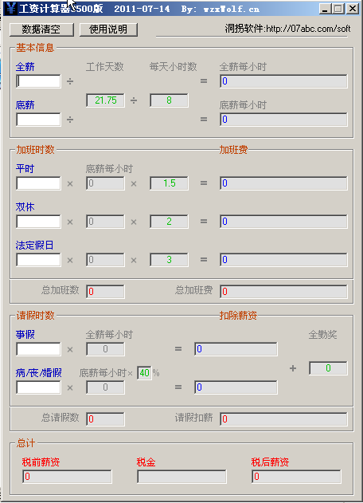Edit the holiday multiplier field showing 3

click(x=169, y=260)
